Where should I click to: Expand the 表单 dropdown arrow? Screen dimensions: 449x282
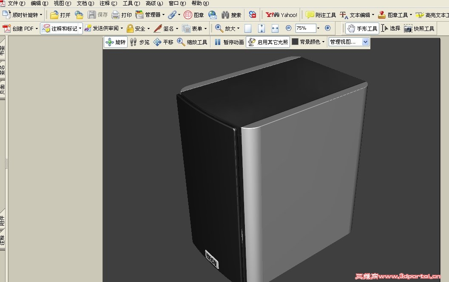coord(205,28)
